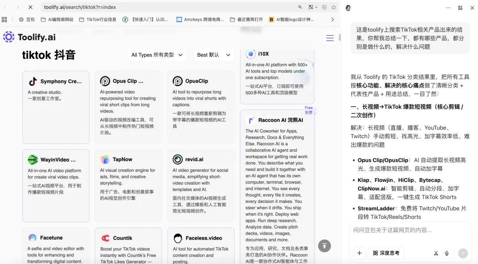The width and height of the screenshot is (478, 264).
Task: Open the Amzkeys 跨境电商 bookmark
Action: pos(200,19)
